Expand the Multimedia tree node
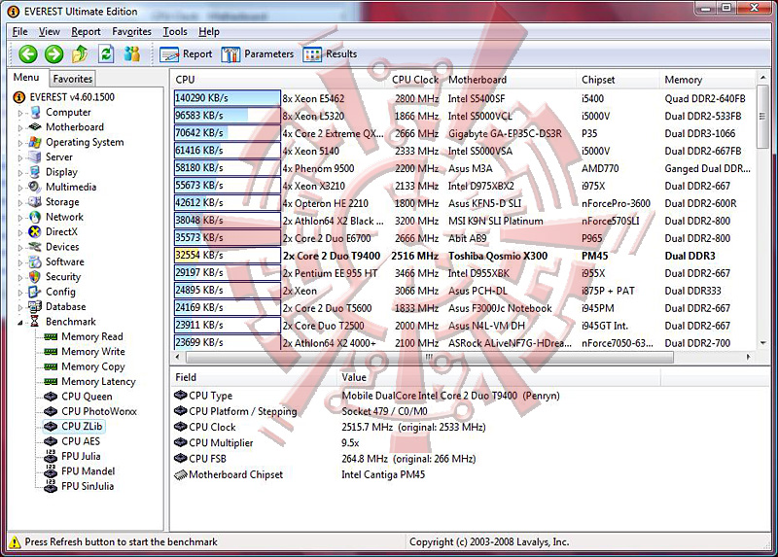778x557 pixels. (19, 188)
